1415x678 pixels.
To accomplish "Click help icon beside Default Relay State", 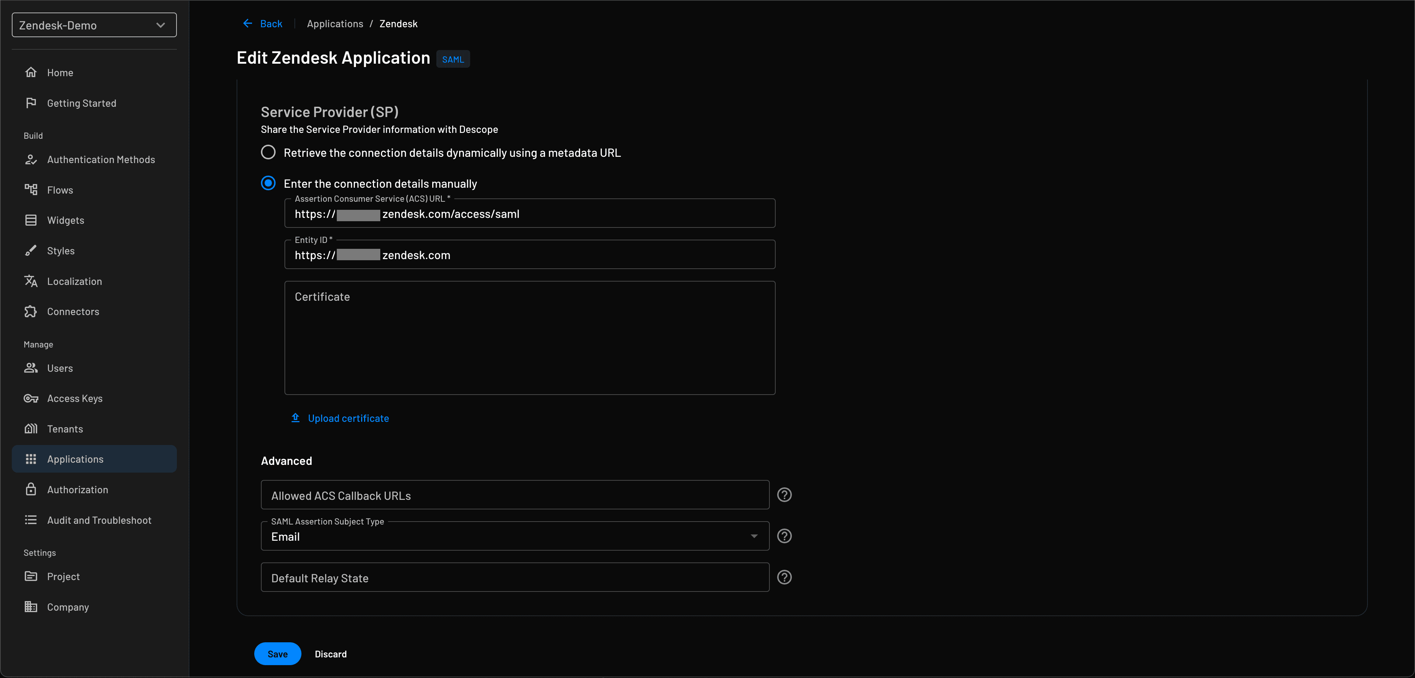I will (x=784, y=577).
